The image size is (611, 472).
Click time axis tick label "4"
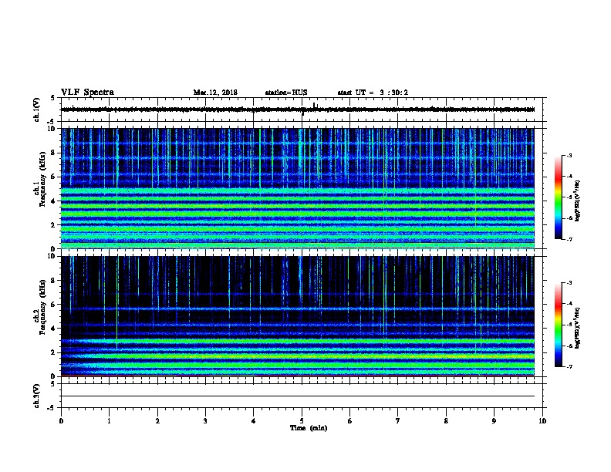point(254,421)
